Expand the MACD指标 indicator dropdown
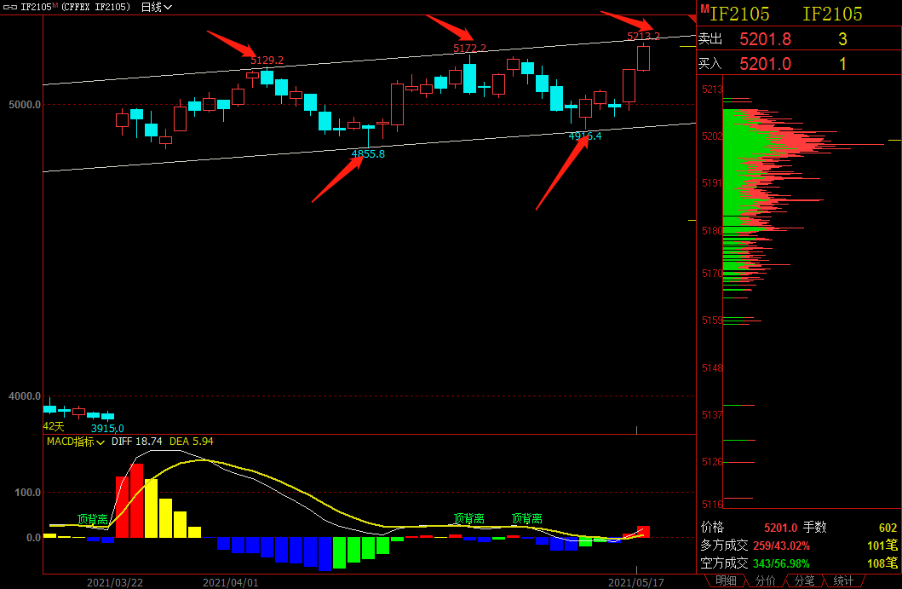 (x=75, y=442)
